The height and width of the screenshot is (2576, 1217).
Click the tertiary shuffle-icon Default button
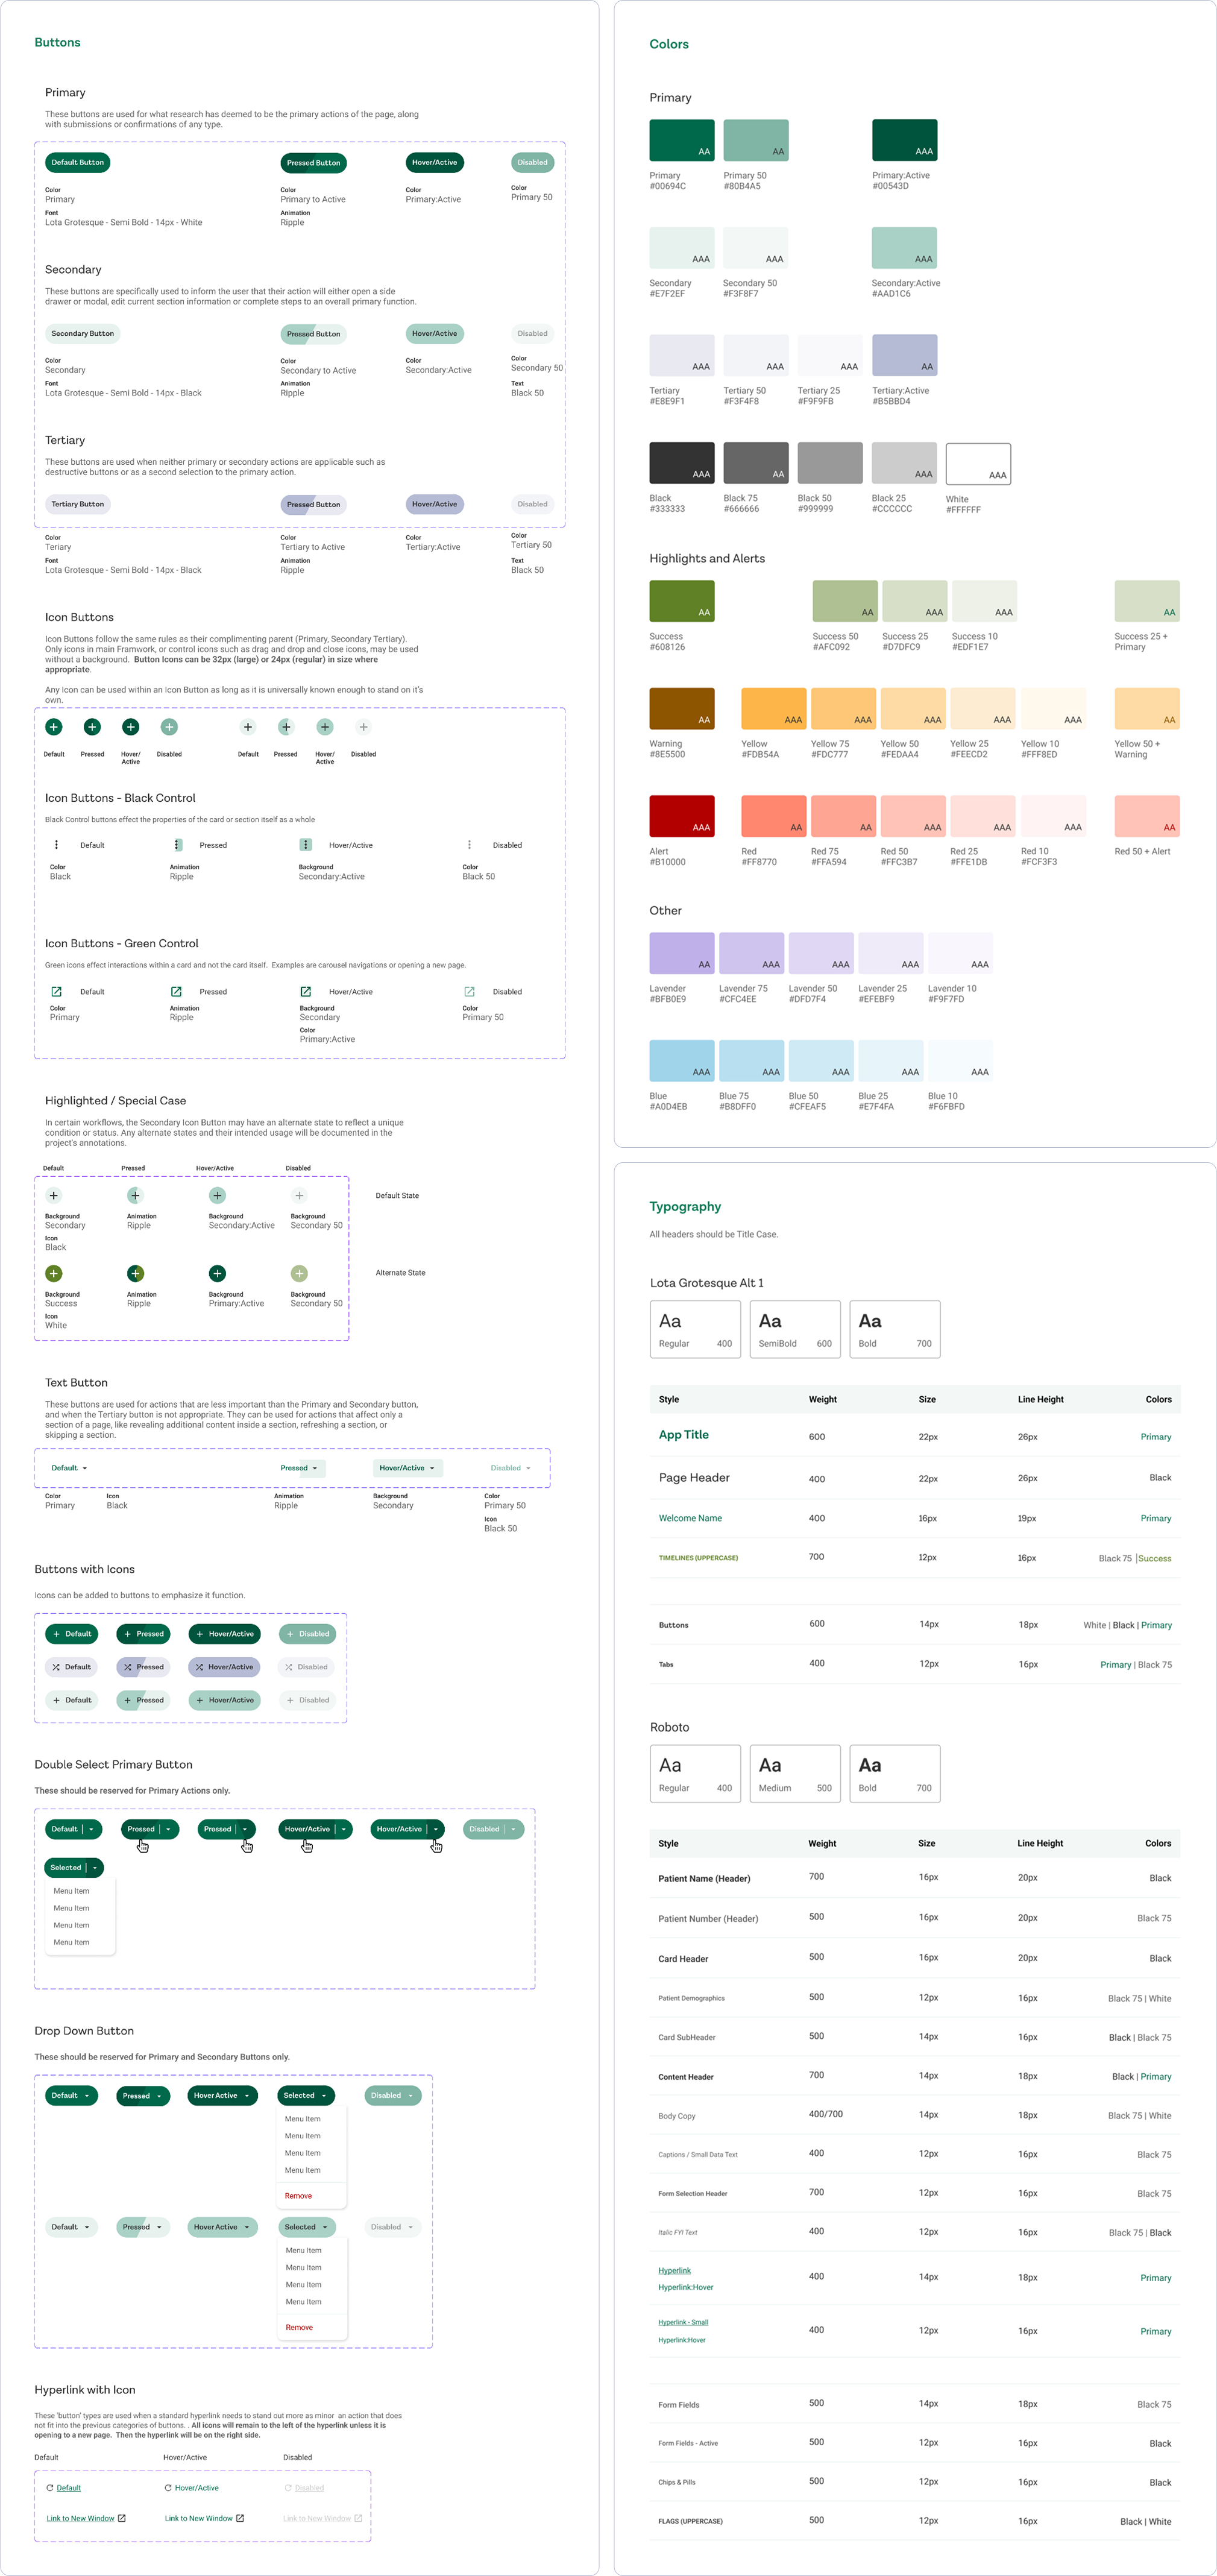tap(71, 1667)
